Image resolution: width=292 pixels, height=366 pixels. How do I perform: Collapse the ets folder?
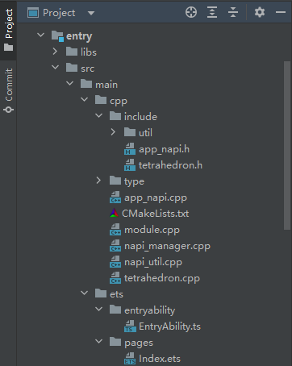pyautogui.click(x=84, y=293)
